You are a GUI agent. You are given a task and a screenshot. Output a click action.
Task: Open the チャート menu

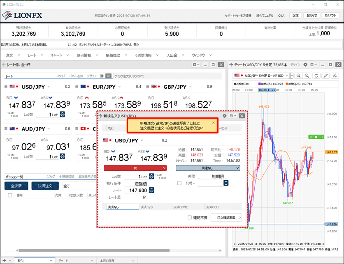[59, 55]
